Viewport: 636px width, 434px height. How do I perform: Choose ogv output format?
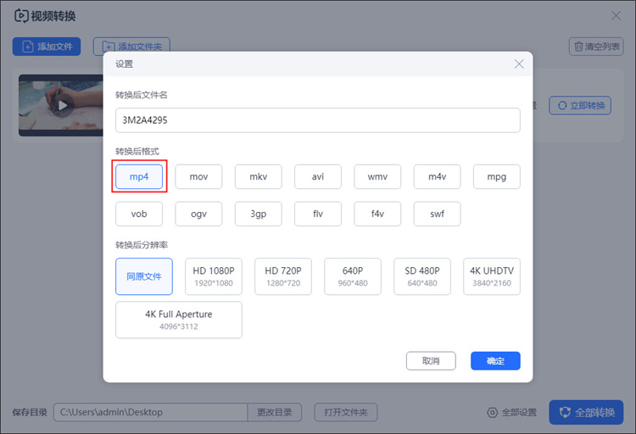[x=198, y=214]
